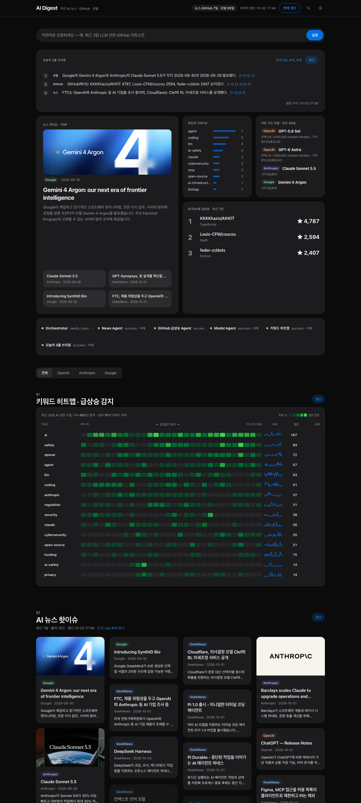Switch to the Anthropic filter tab

[87, 373]
